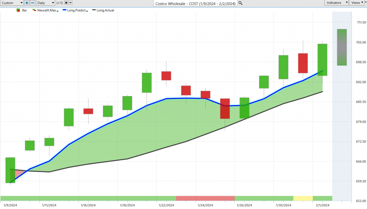Open the Indicators dropdown menu
Screen dimensions: 367x209
[x=336, y=3]
